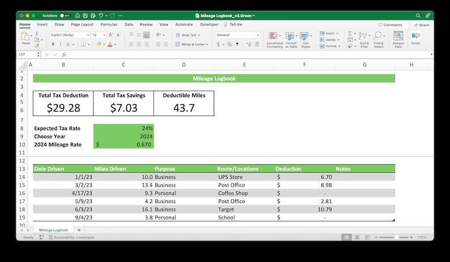Open the Find & Select menu
Image resolution: width=450 pixels, height=262 pixels.
pyautogui.click(x=379, y=40)
